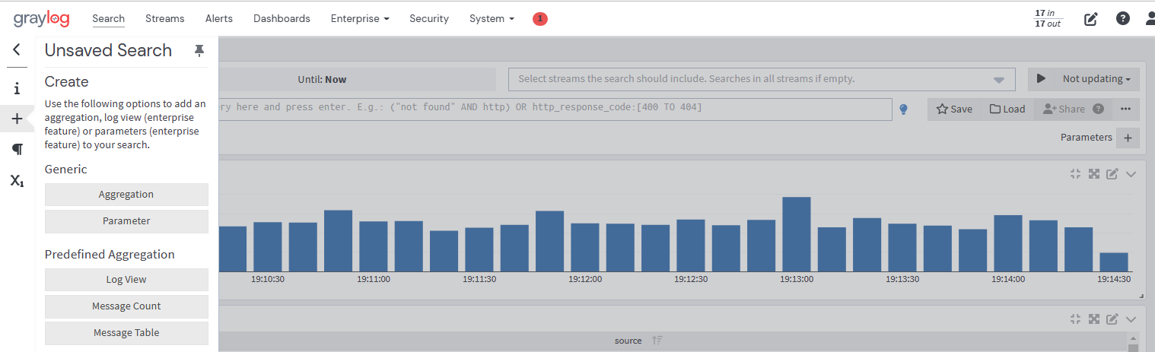The image size is (1155, 352).
Task: Load a saved search
Action: pyautogui.click(x=1007, y=109)
